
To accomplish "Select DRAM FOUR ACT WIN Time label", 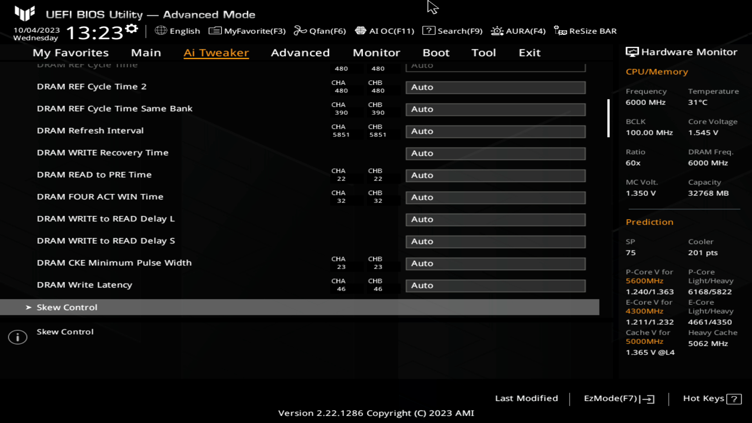I will pyautogui.click(x=100, y=197).
